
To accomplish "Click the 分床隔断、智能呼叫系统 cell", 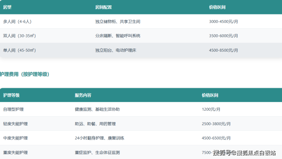I will pos(118,36).
